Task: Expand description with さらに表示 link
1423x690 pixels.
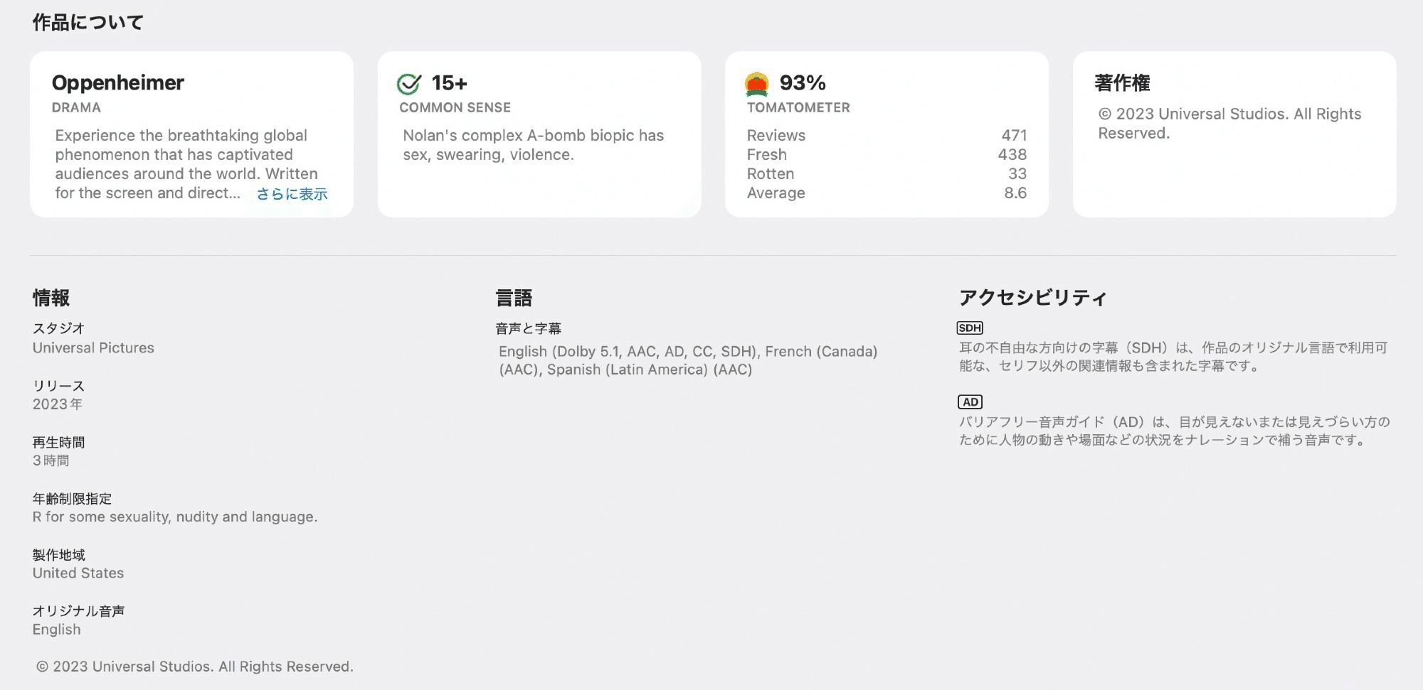Action: (x=292, y=194)
